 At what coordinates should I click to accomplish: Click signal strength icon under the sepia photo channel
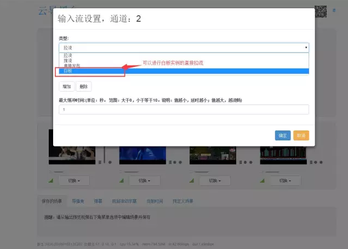click(x=51, y=181)
